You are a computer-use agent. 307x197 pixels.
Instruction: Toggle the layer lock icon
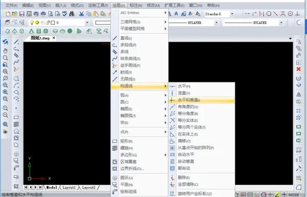point(48,23)
